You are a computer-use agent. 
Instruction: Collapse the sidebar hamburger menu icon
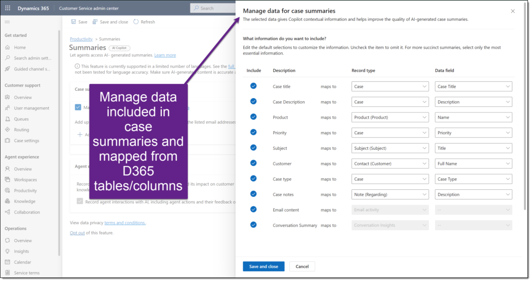[x=7, y=22]
